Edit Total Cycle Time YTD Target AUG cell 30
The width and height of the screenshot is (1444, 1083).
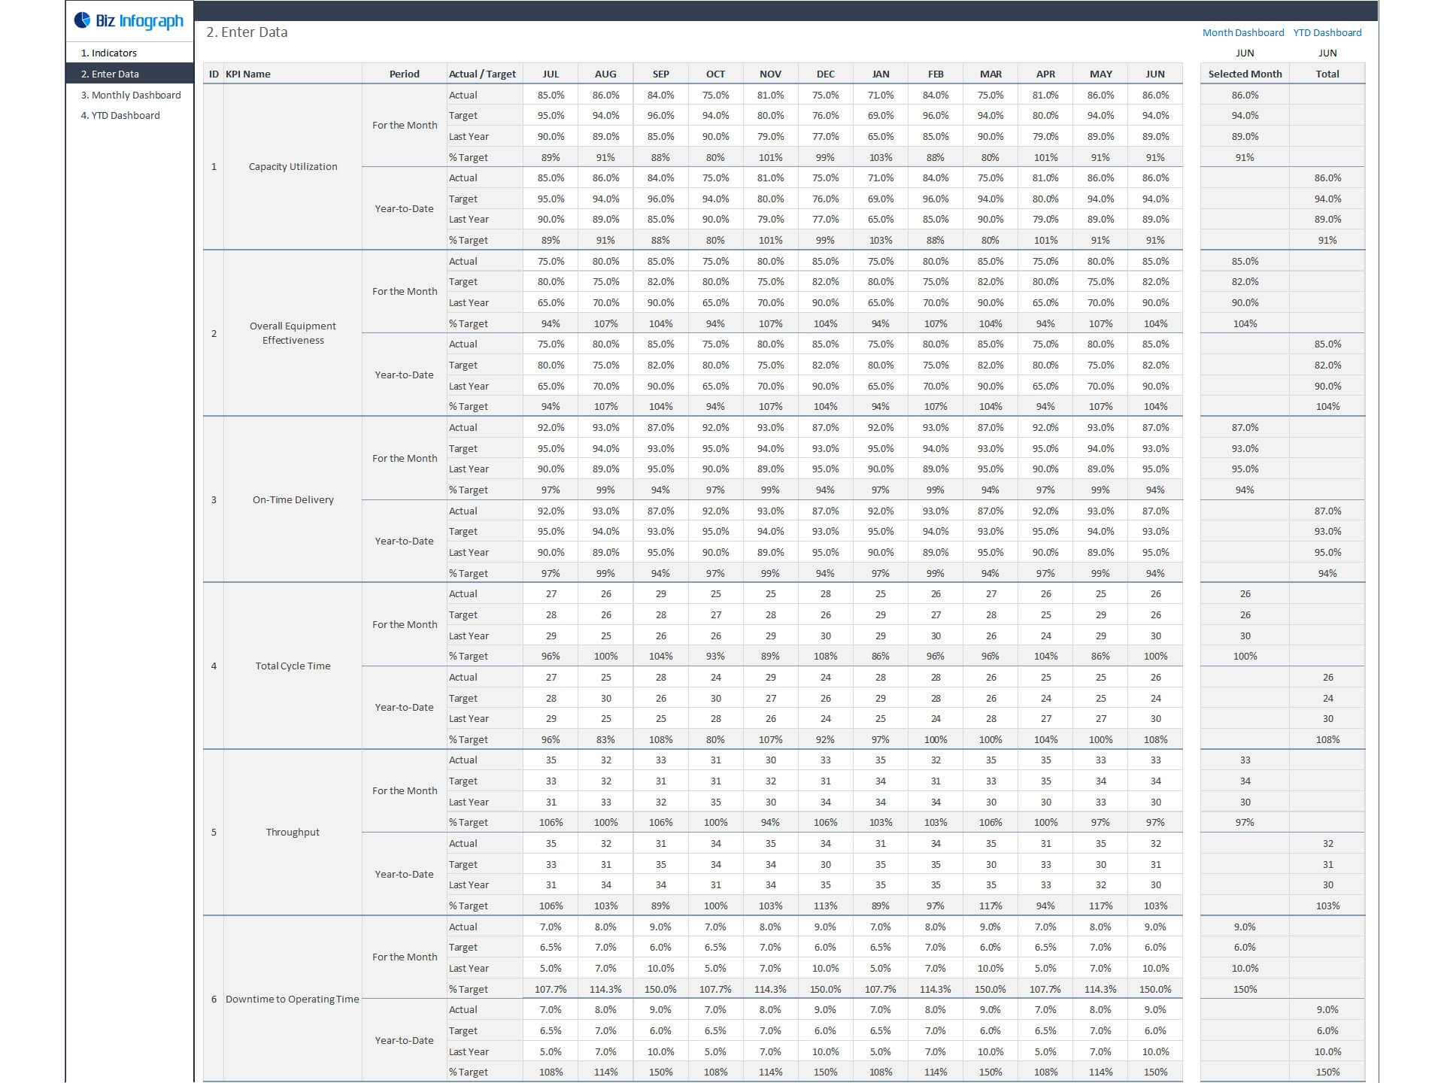605,698
